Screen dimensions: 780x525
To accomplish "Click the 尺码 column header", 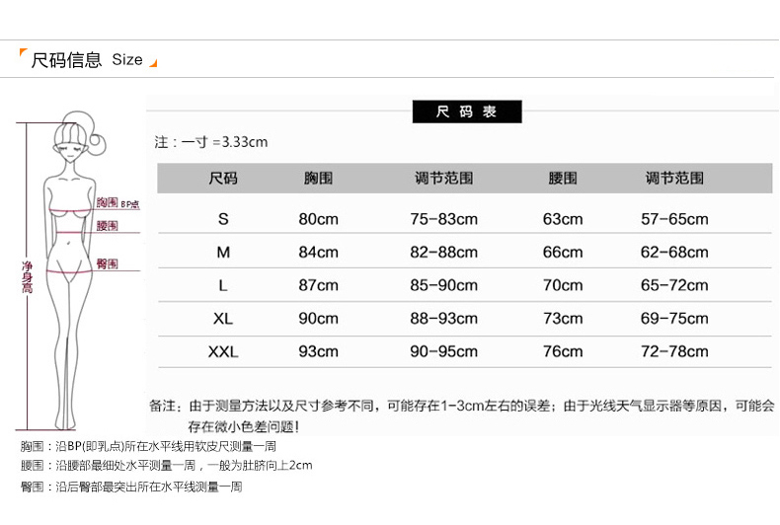I will [223, 179].
